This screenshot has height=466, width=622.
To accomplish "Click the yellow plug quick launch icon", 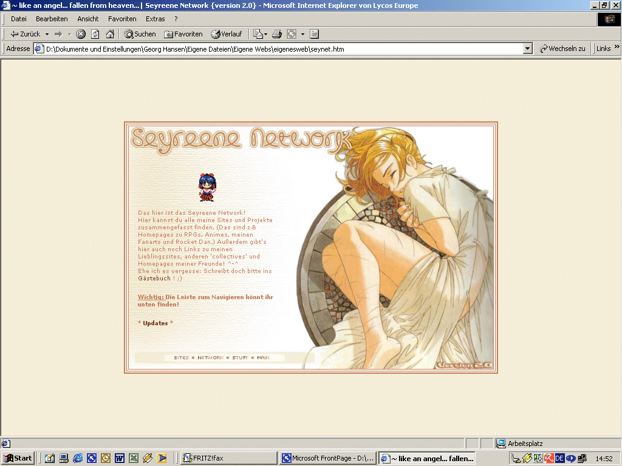I will tap(148, 458).
